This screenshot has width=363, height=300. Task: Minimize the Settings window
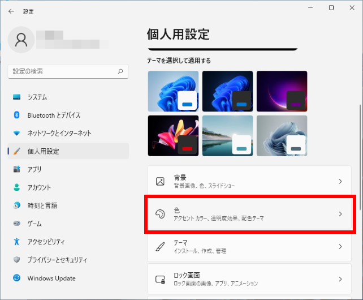click(x=310, y=8)
